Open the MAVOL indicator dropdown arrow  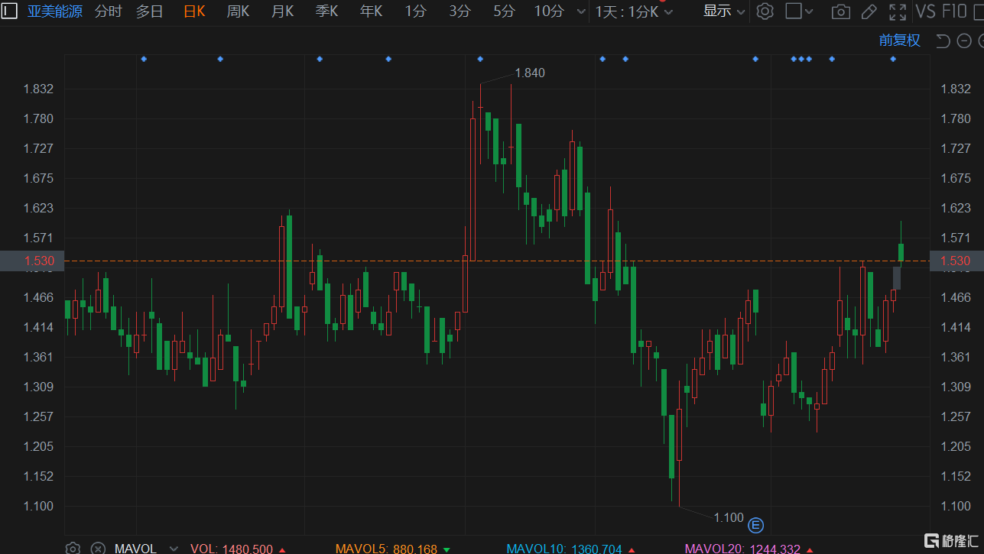pyautogui.click(x=174, y=548)
